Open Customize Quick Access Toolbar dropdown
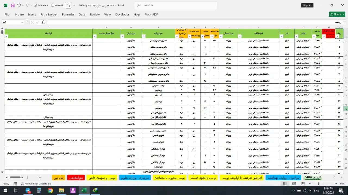This screenshot has width=348, height=195. click(x=74, y=5)
